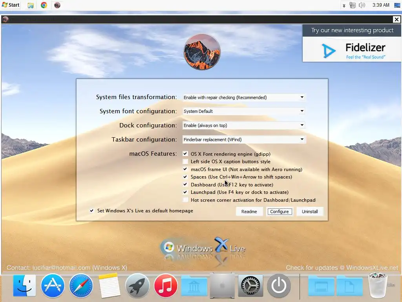This screenshot has height=302, width=402.
Task: Toggle Set Windows X's Live homepage checkbox
Action: (91, 211)
